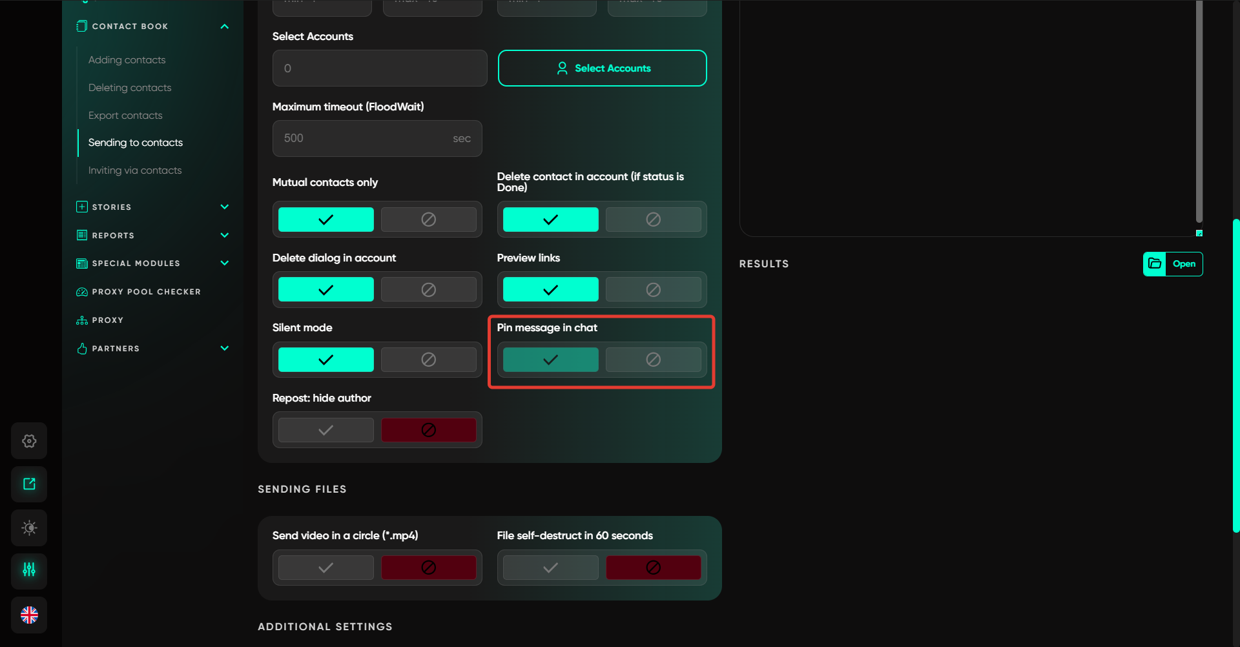
Task: Click the external link export icon
Action: (29, 484)
